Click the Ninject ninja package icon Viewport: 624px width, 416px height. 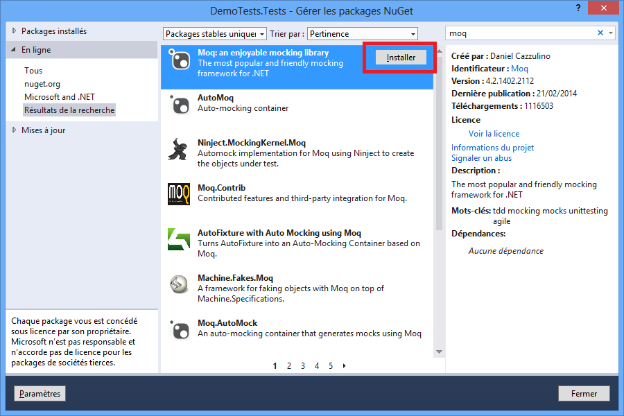click(178, 149)
